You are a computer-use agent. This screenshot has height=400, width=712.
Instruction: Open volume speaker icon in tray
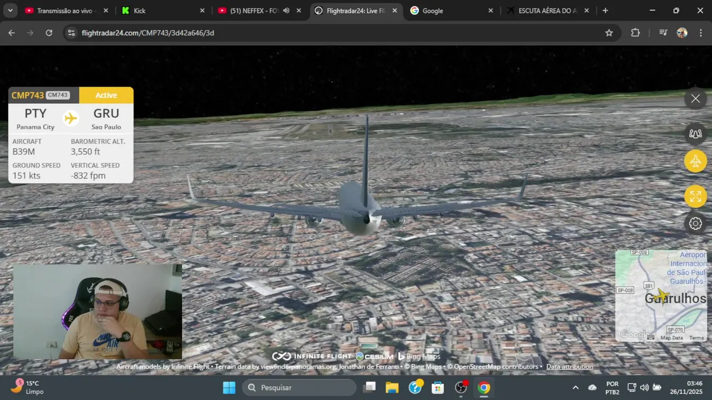pos(644,387)
